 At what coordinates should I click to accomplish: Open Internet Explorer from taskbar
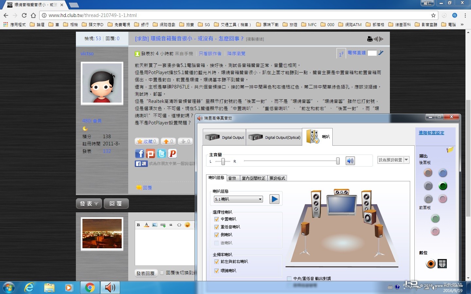click(x=29, y=287)
